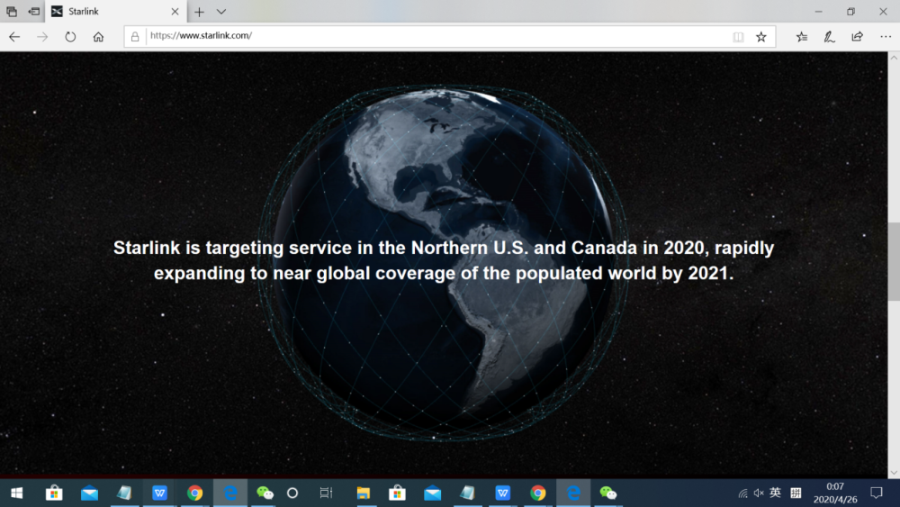Expand the tab previews chevron
Viewport: 900px width, 507px height.
[x=221, y=12]
